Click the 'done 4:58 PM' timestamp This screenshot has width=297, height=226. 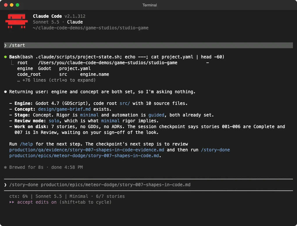(67, 167)
